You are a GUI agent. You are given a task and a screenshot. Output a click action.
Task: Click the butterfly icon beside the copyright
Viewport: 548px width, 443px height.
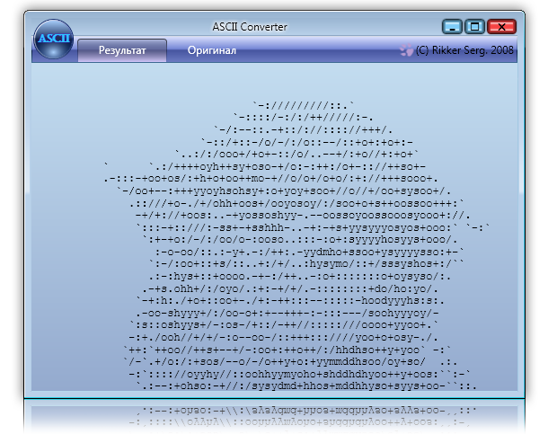(x=407, y=51)
